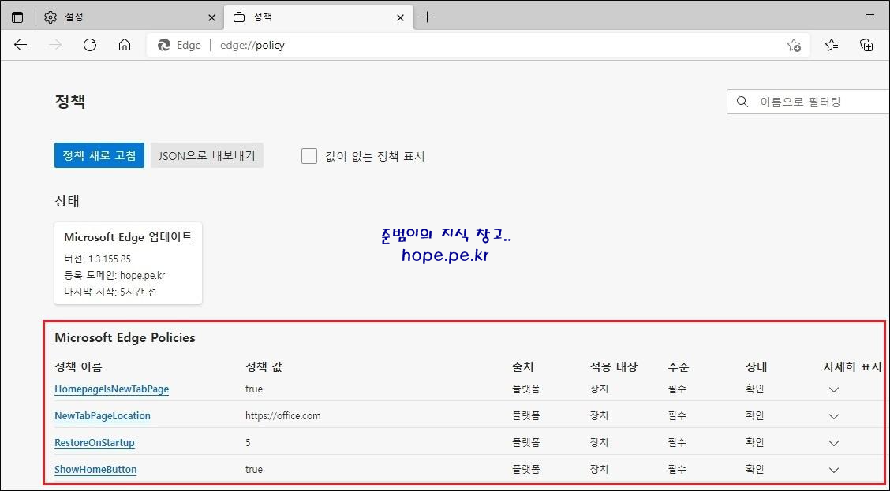
Task: Open the tab actions menu icon
Action: (17, 17)
